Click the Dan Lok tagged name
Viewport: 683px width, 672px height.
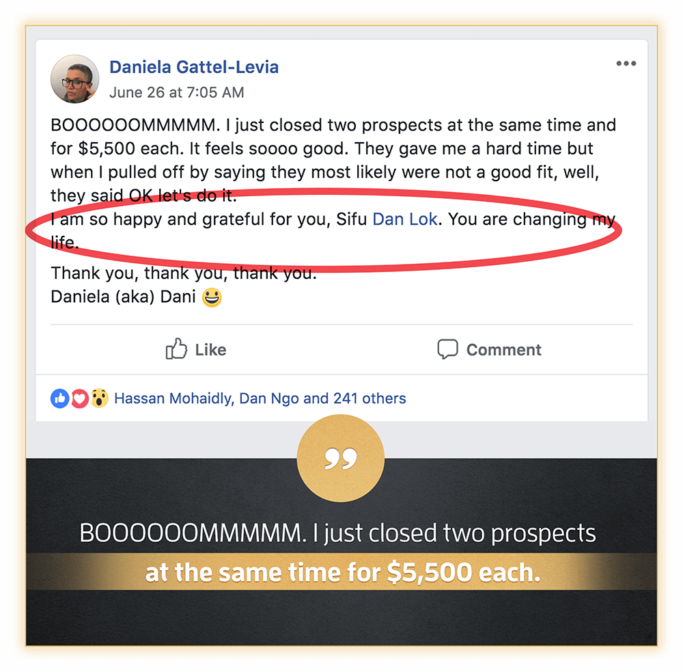(404, 219)
